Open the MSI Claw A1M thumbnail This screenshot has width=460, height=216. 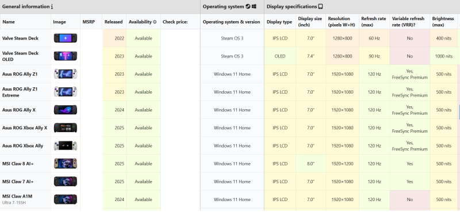(66, 199)
